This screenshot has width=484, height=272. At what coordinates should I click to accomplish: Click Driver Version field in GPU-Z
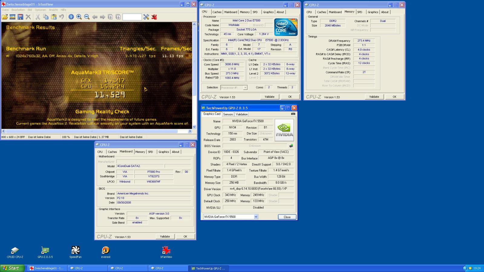(259, 189)
